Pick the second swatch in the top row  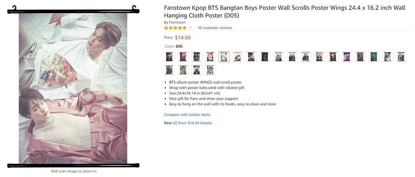click(183, 57)
